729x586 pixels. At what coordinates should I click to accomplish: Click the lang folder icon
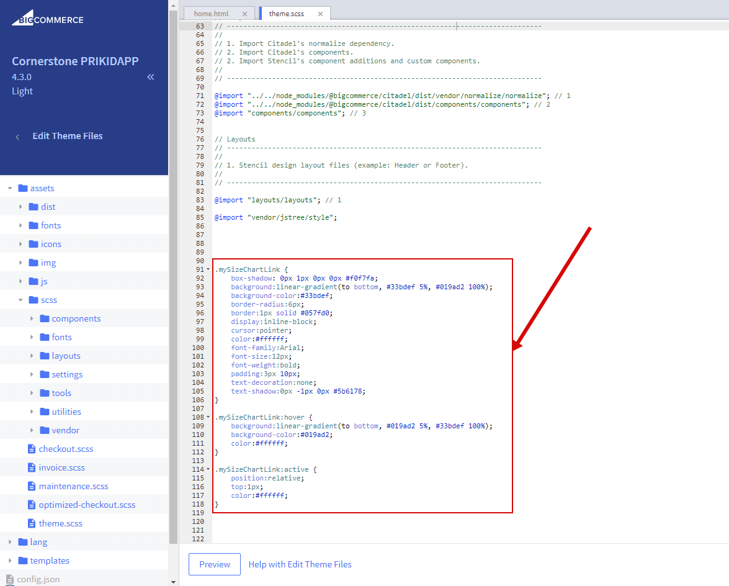click(23, 542)
